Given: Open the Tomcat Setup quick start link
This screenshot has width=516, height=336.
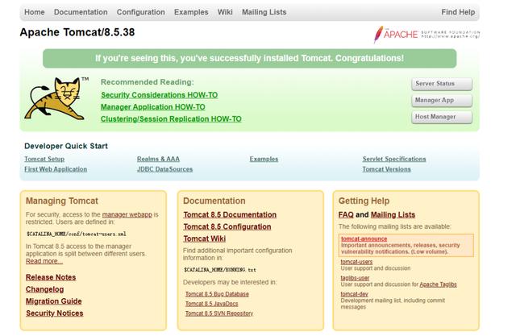Looking at the screenshot, I should (x=44, y=159).
